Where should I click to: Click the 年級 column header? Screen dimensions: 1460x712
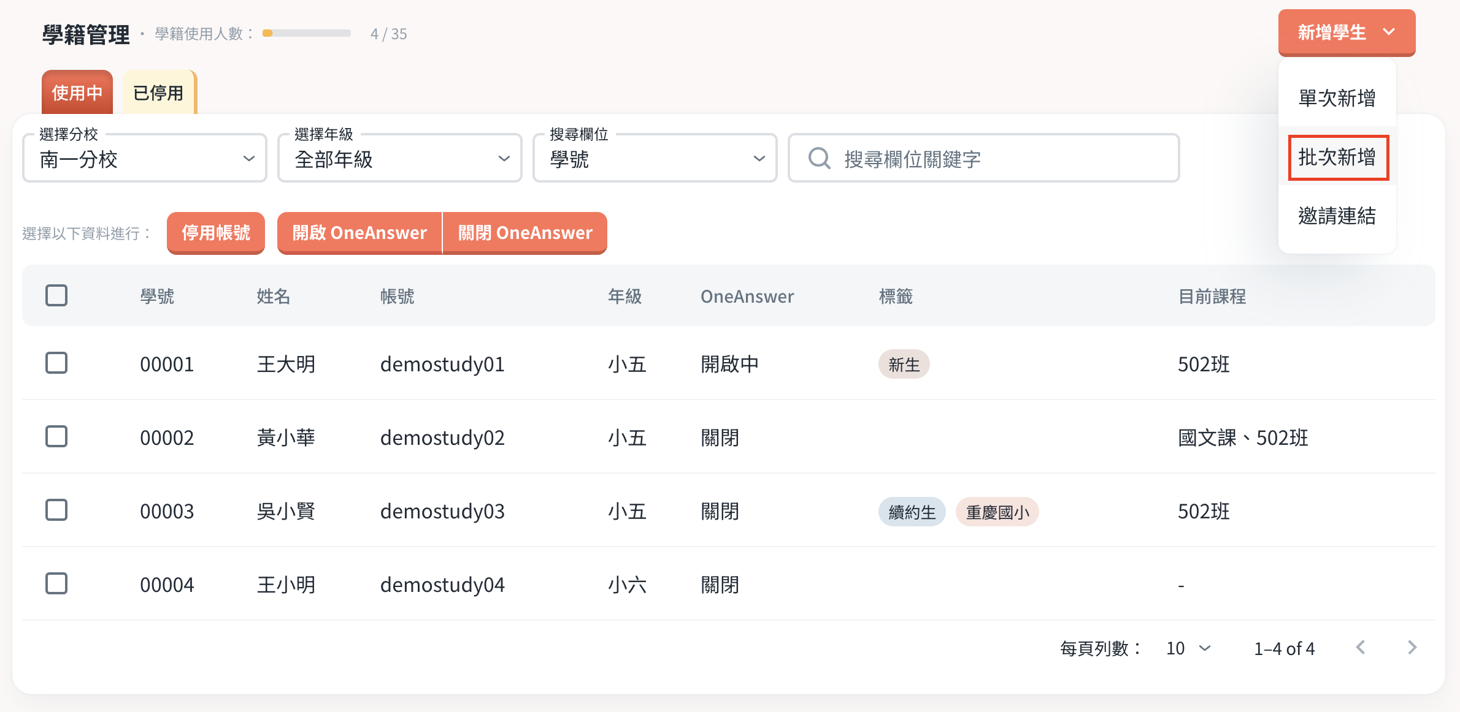point(625,297)
